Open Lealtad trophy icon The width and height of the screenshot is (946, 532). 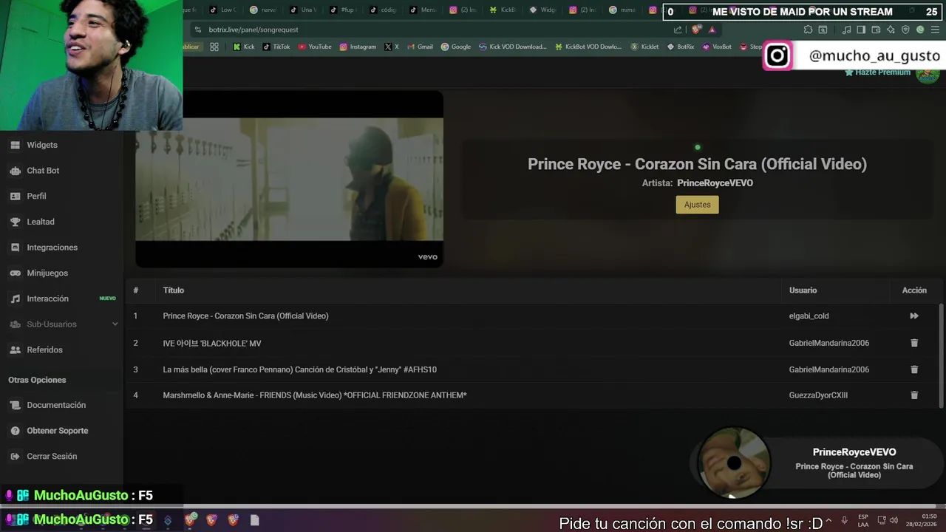click(15, 222)
